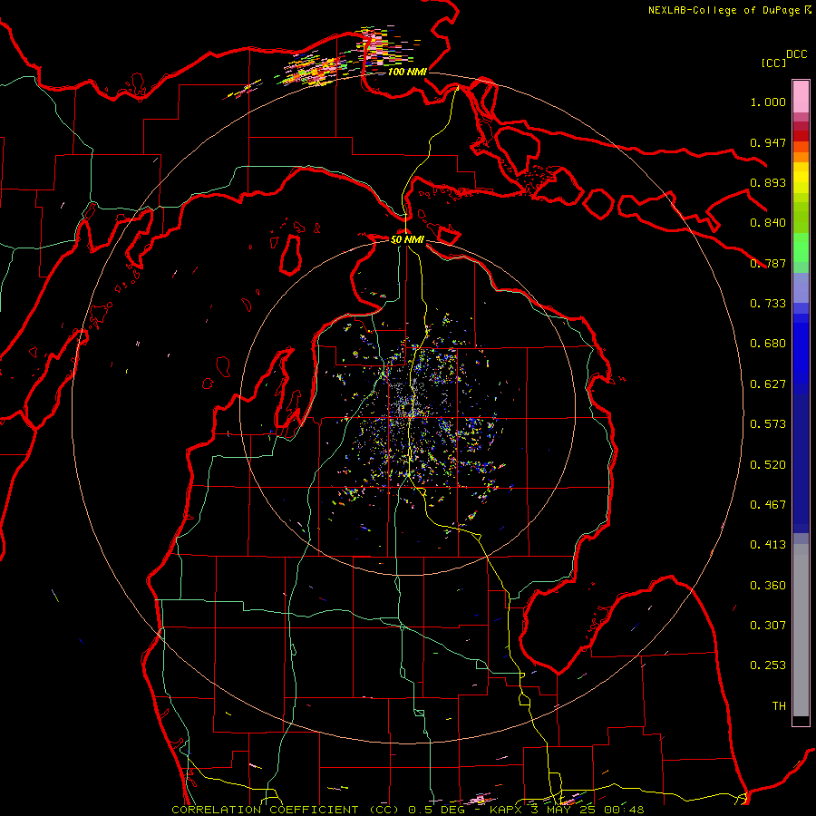Click the 0.413 scale value
The height and width of the screenshot is (816, 816).
click(x=768, y=545)
